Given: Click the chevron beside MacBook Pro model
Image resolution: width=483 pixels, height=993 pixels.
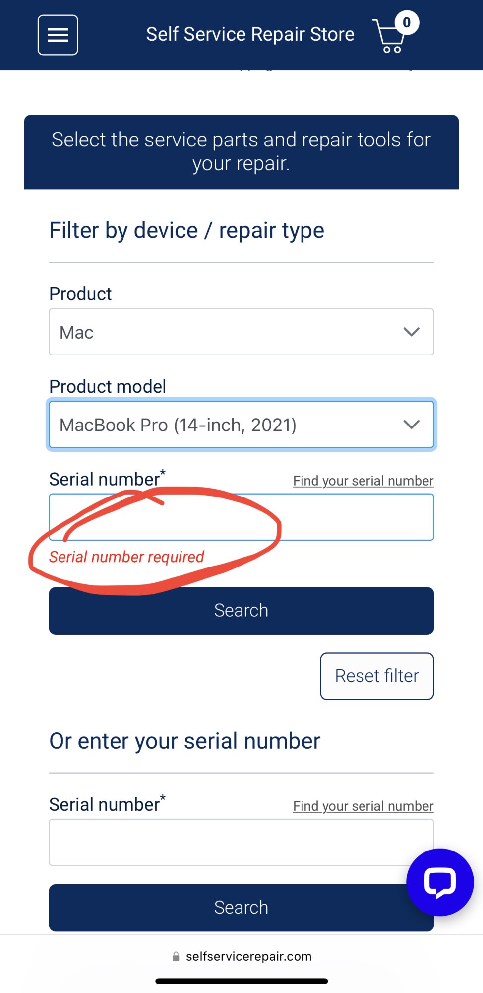Looking at the screenshot, I should pyautogui.click(x=411, y=425).
